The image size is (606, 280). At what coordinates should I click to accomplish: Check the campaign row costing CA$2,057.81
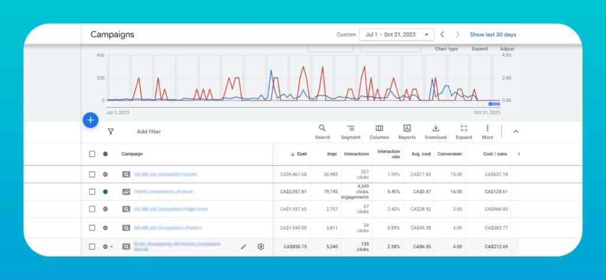coord(92,191)
